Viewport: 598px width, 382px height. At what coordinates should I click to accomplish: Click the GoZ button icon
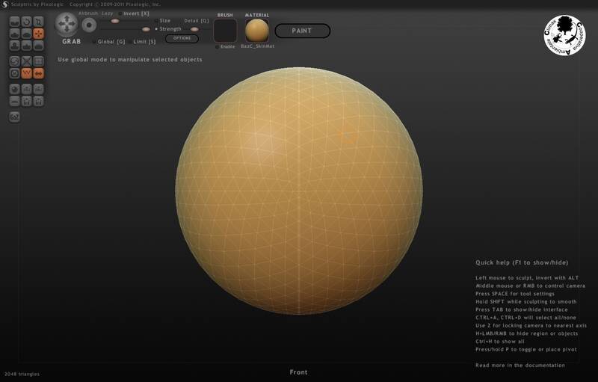pos(15,117)
